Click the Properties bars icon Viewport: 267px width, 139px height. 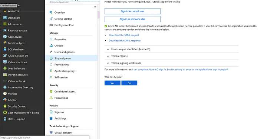[51, 39]
